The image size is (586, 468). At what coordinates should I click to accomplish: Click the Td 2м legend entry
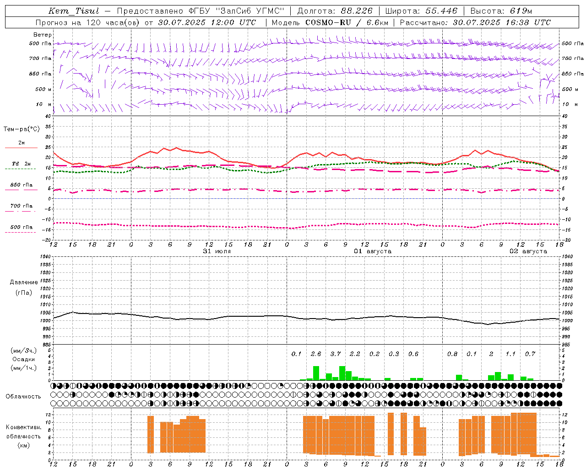(x=22, y=164)
